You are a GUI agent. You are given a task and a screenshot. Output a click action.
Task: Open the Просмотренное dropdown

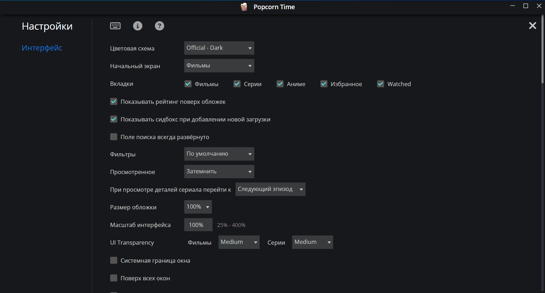tap(219, 172)
